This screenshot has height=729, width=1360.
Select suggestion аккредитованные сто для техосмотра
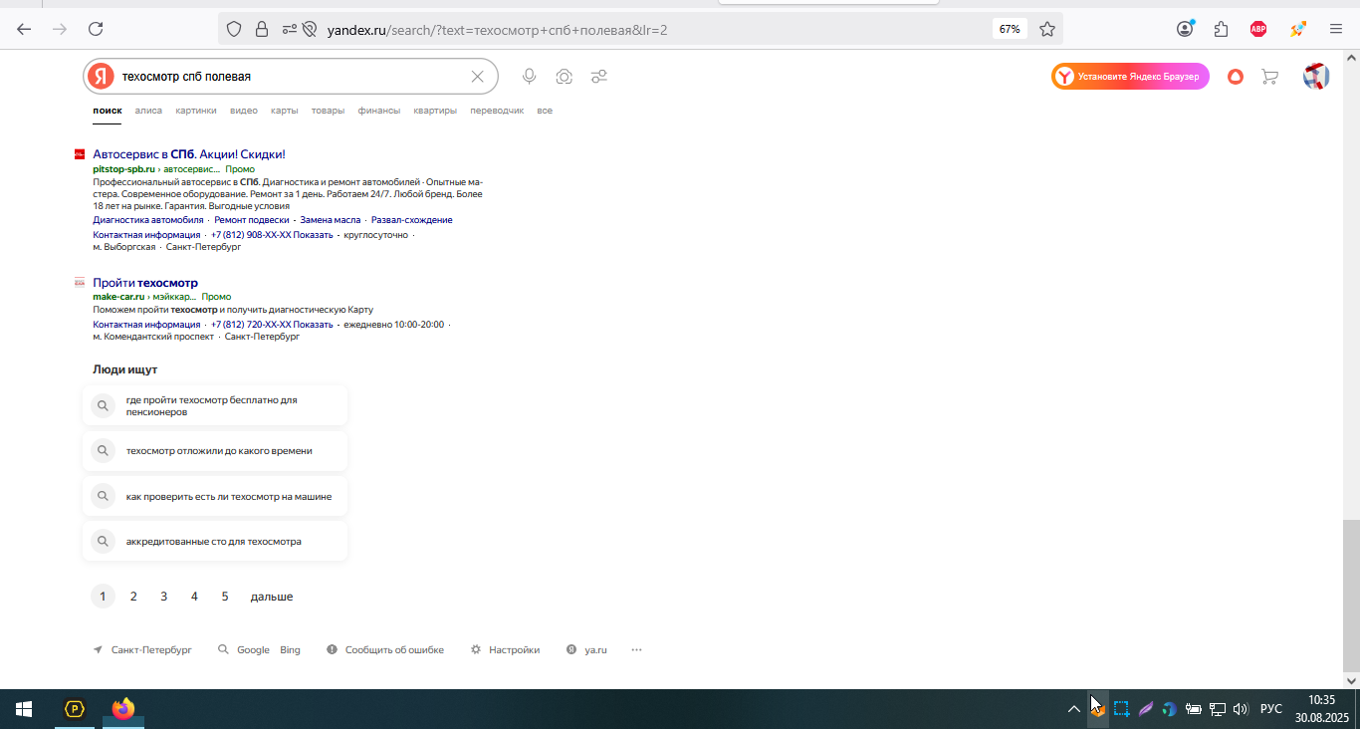tap(215, 542)
